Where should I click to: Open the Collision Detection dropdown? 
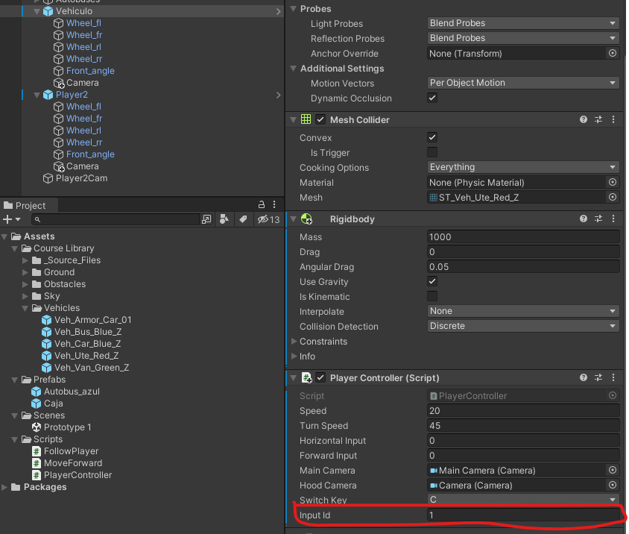pyautogui.click(x=523, y=326)
